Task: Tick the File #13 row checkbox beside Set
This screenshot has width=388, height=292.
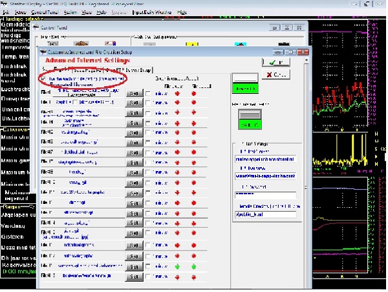Action: (x=148, y=213)
